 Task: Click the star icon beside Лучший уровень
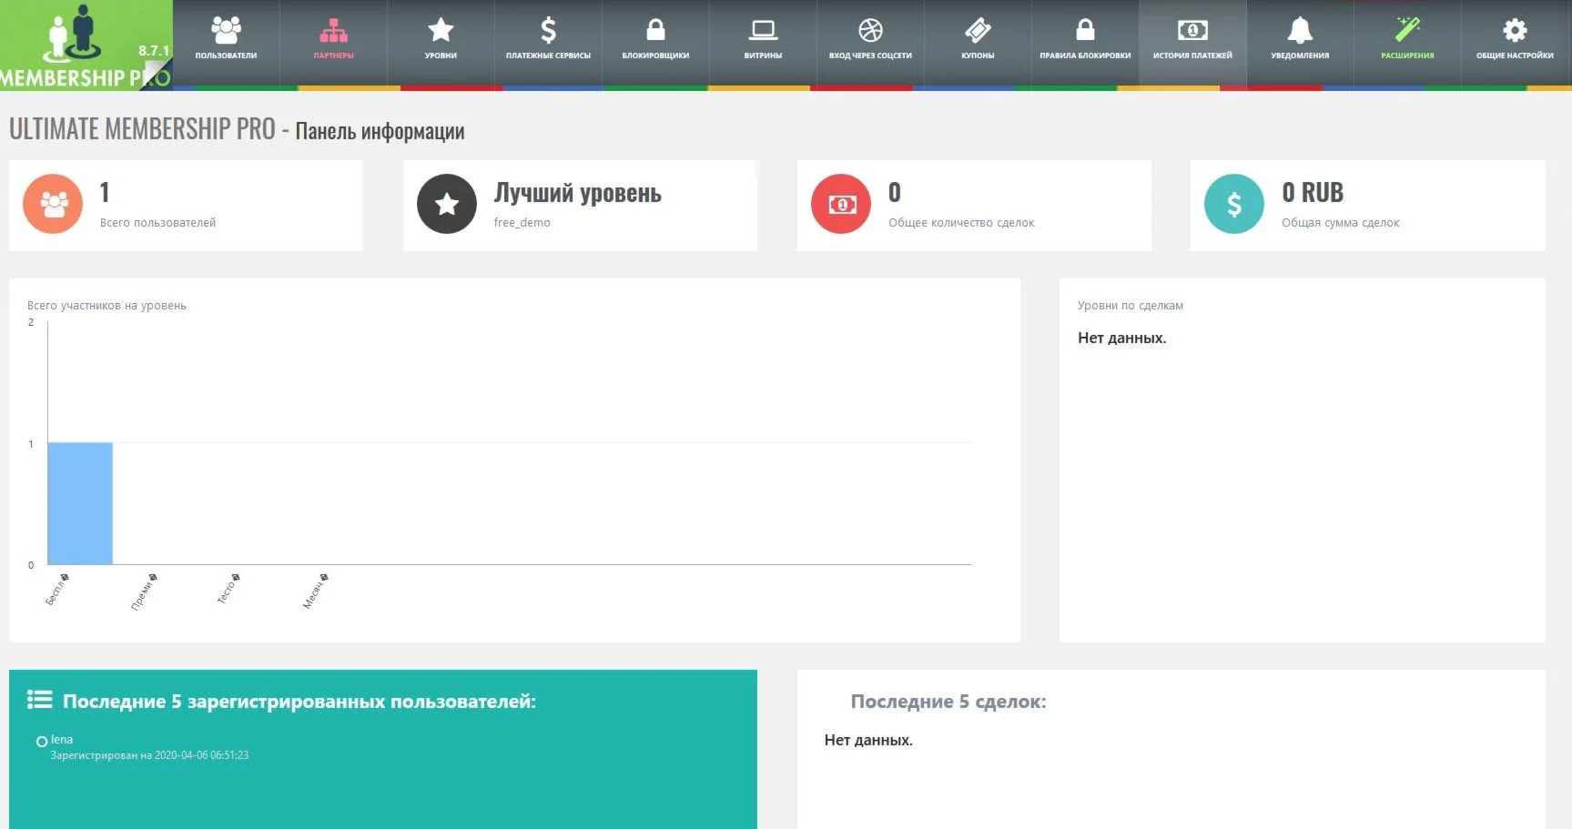[x=446, y=204]
